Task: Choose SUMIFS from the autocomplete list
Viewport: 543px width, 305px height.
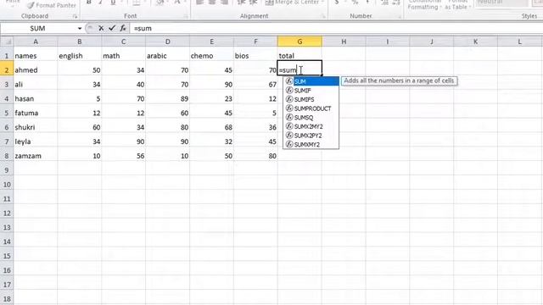Action: pos(311,99)
